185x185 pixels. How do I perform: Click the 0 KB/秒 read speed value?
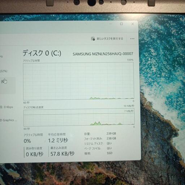35,154
